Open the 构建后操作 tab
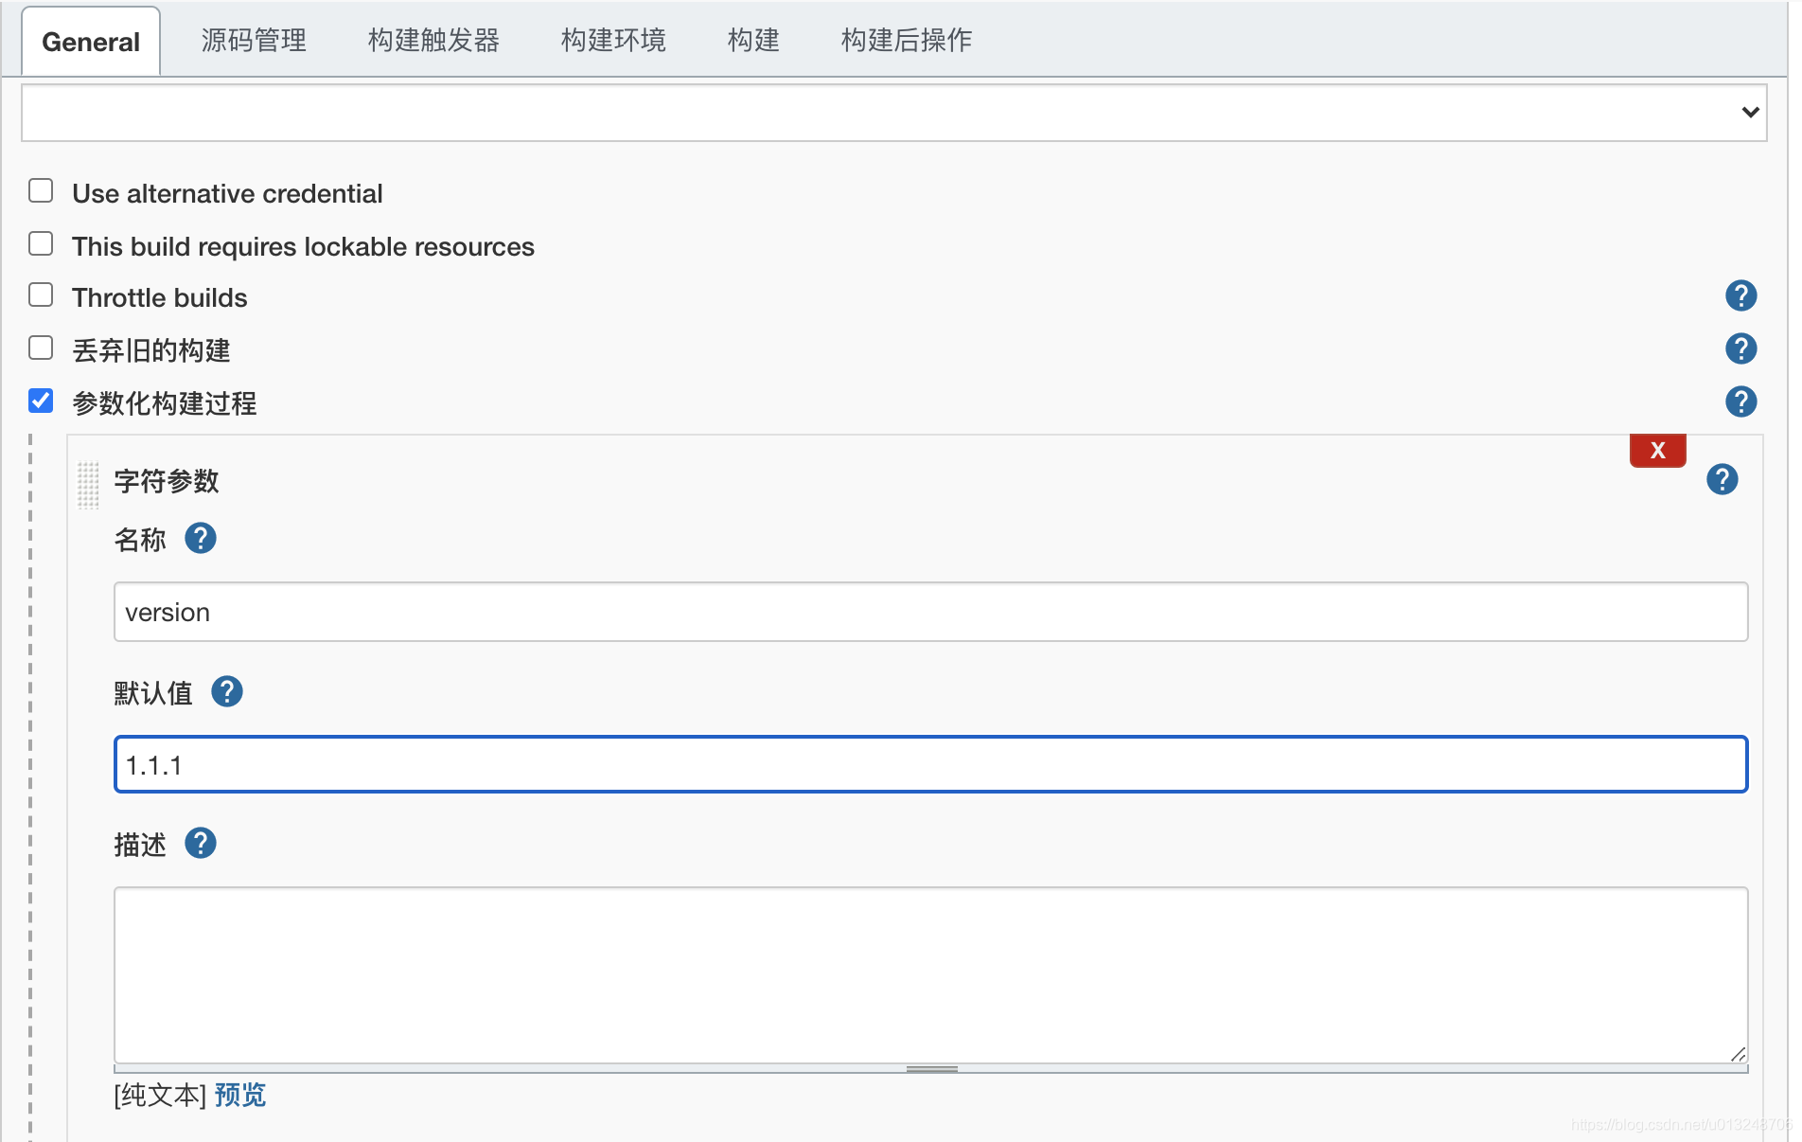 tap(907, 41)
